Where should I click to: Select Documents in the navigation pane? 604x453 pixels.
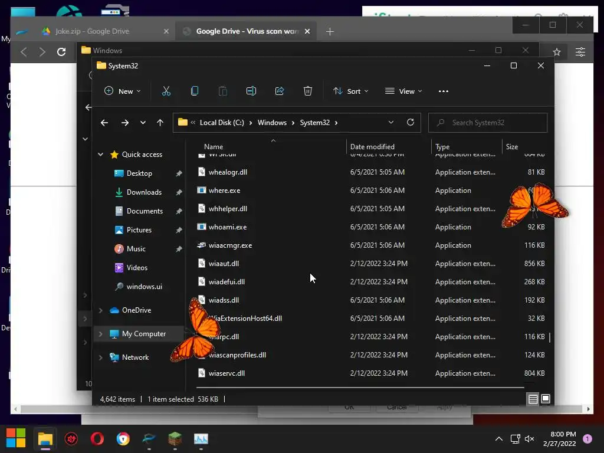(145, 211)
